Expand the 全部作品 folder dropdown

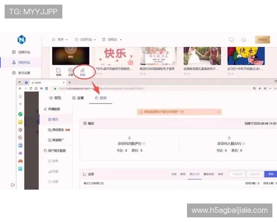pyautogui.click(x=85, y=40)
